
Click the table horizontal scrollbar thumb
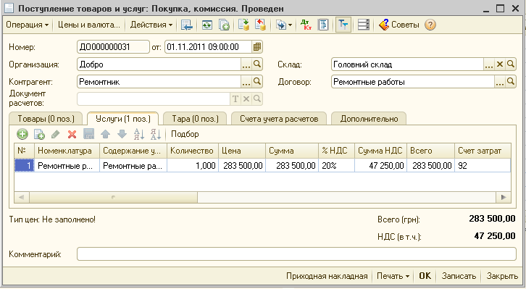(113, 197)
